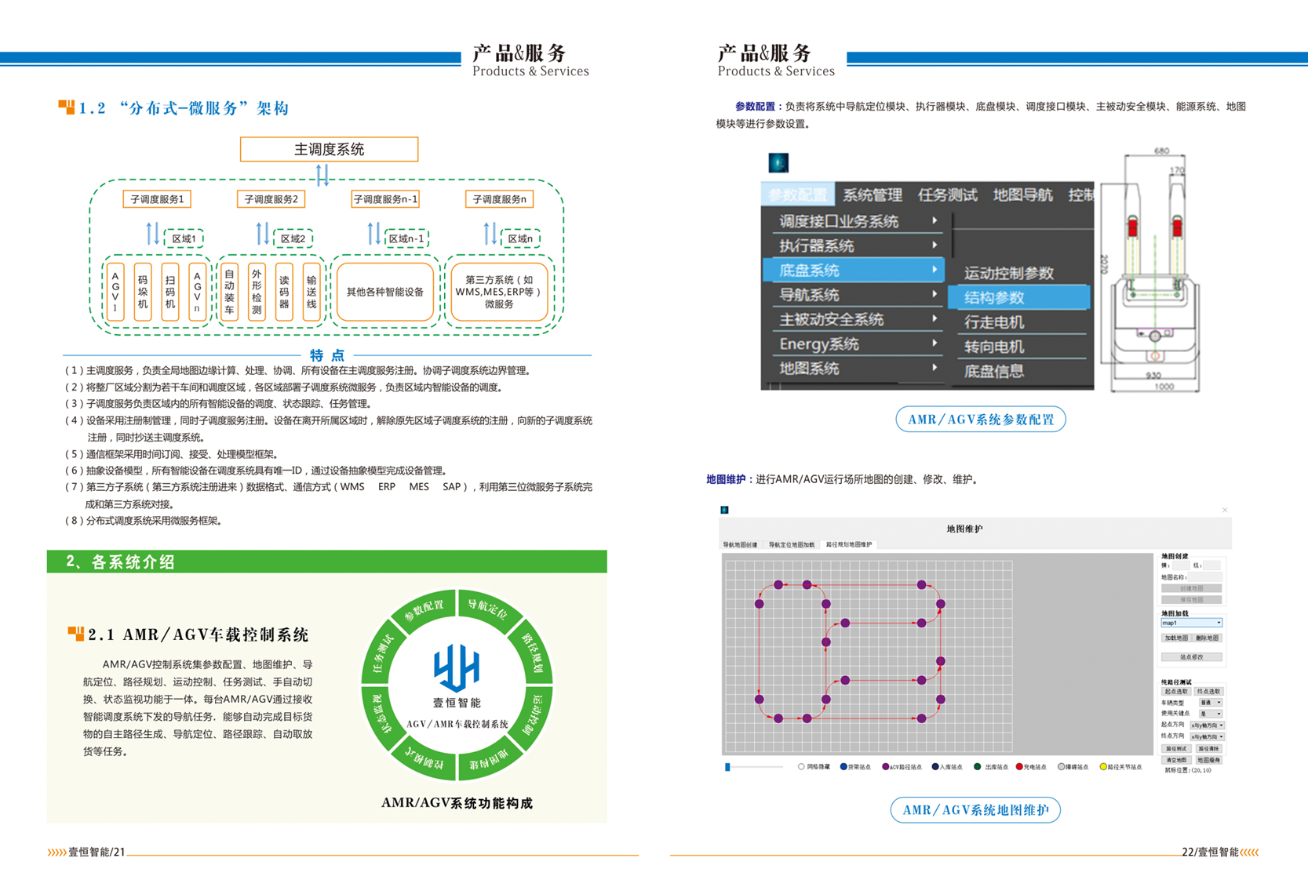Select the yellow 路径关节站点 legend dot
The width and height of the screenshot is (1308, 887).
pos(1102,766)
